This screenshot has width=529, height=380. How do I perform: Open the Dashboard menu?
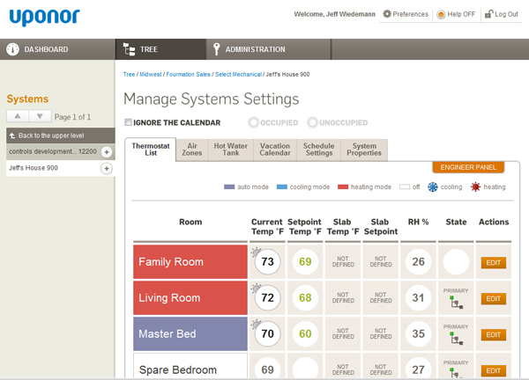pyautogui.click(x=57, y=49)
